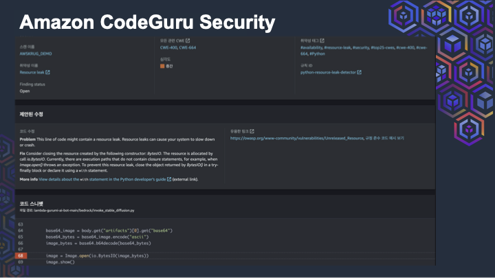495x278 pixels.
Task: Click the 제안된 수정 section header
Action: pos(31,114)
